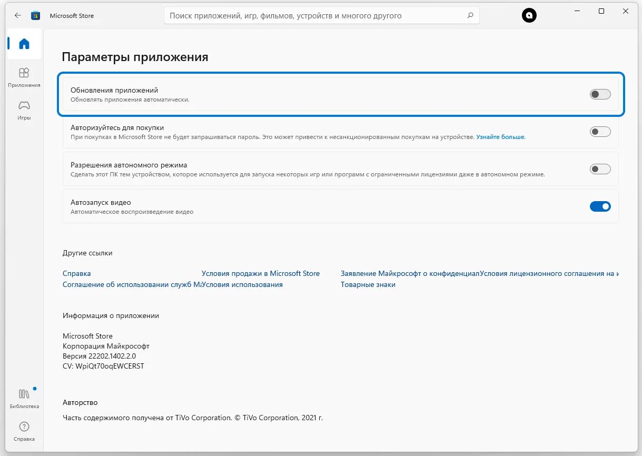This screenshot has height=456, width=642.
Task: Disable Автозапуск видео toggle
Action: (600, 206)
